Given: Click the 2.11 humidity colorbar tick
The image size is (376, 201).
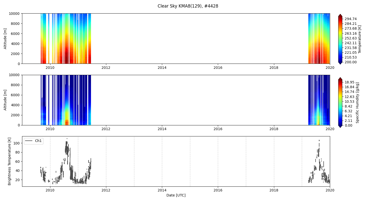Looking at the screenshot, I should point(348,121).
